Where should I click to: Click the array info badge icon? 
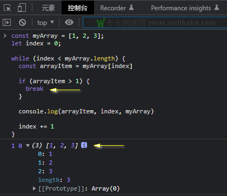point(84,145)
